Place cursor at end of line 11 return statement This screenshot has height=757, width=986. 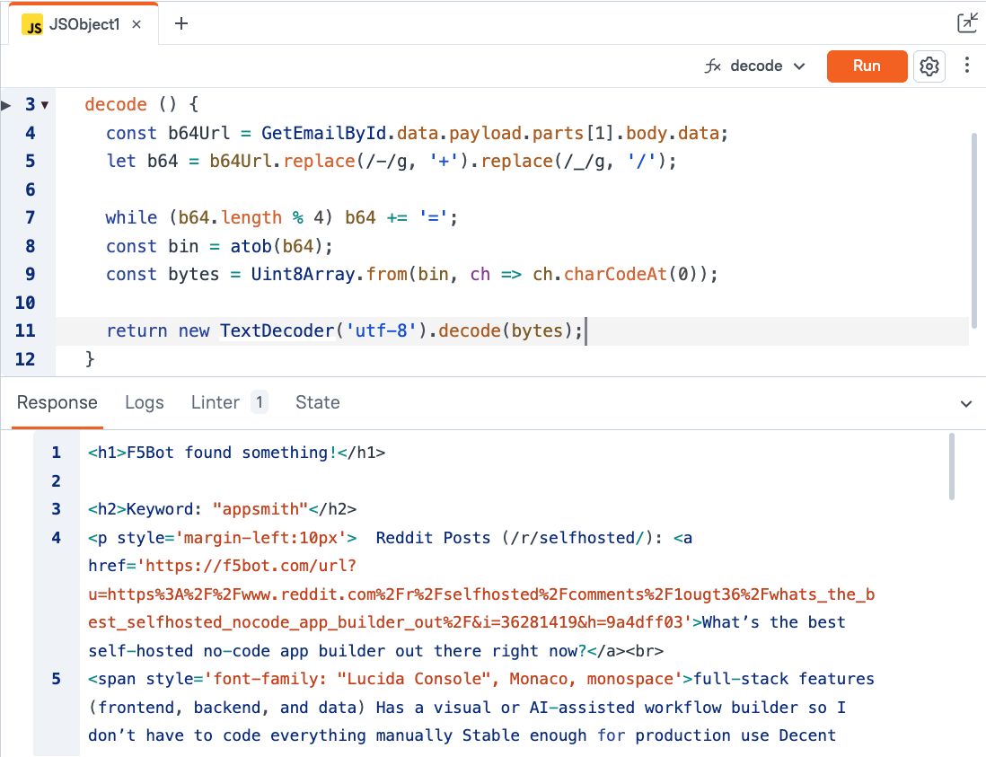(x=585, y=330)
